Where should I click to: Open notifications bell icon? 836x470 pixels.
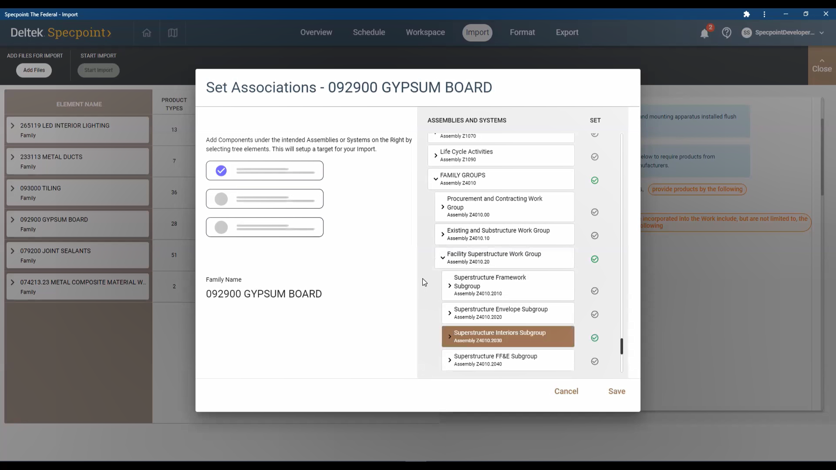point(704,33)
